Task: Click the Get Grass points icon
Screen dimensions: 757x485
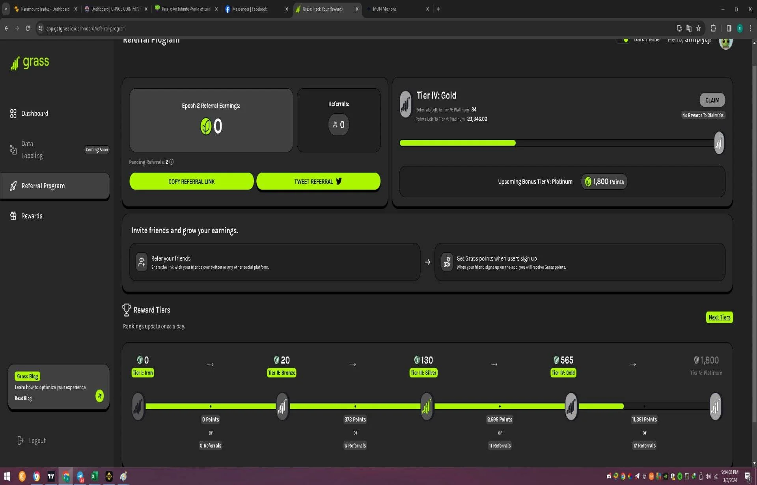Action: (447, 262)
